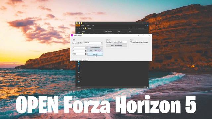Minimize the Stand for FH5 window
This screenshot has width=212, height=119.
click(138, 35)
